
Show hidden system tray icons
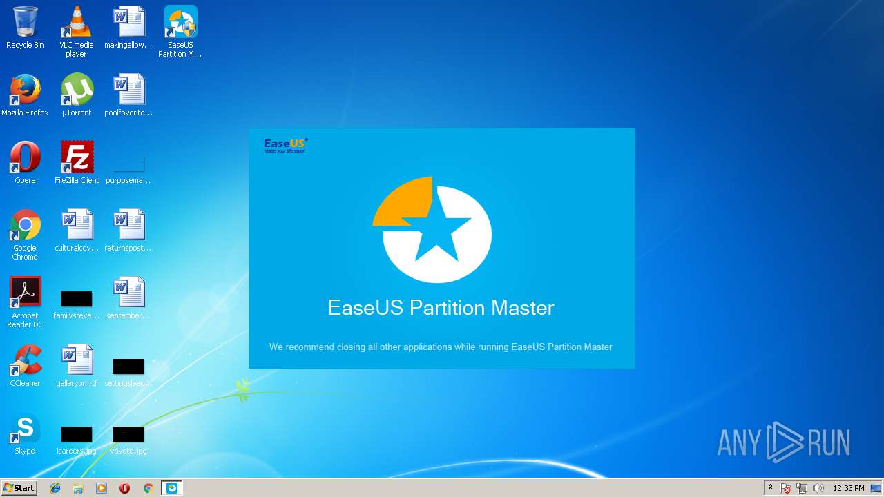pos(770,488)
